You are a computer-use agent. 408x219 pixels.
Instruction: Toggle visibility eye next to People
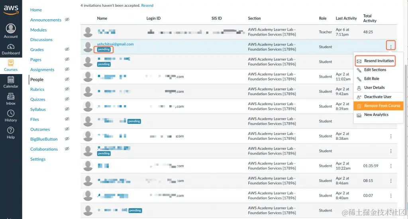(x=67, y=79)
